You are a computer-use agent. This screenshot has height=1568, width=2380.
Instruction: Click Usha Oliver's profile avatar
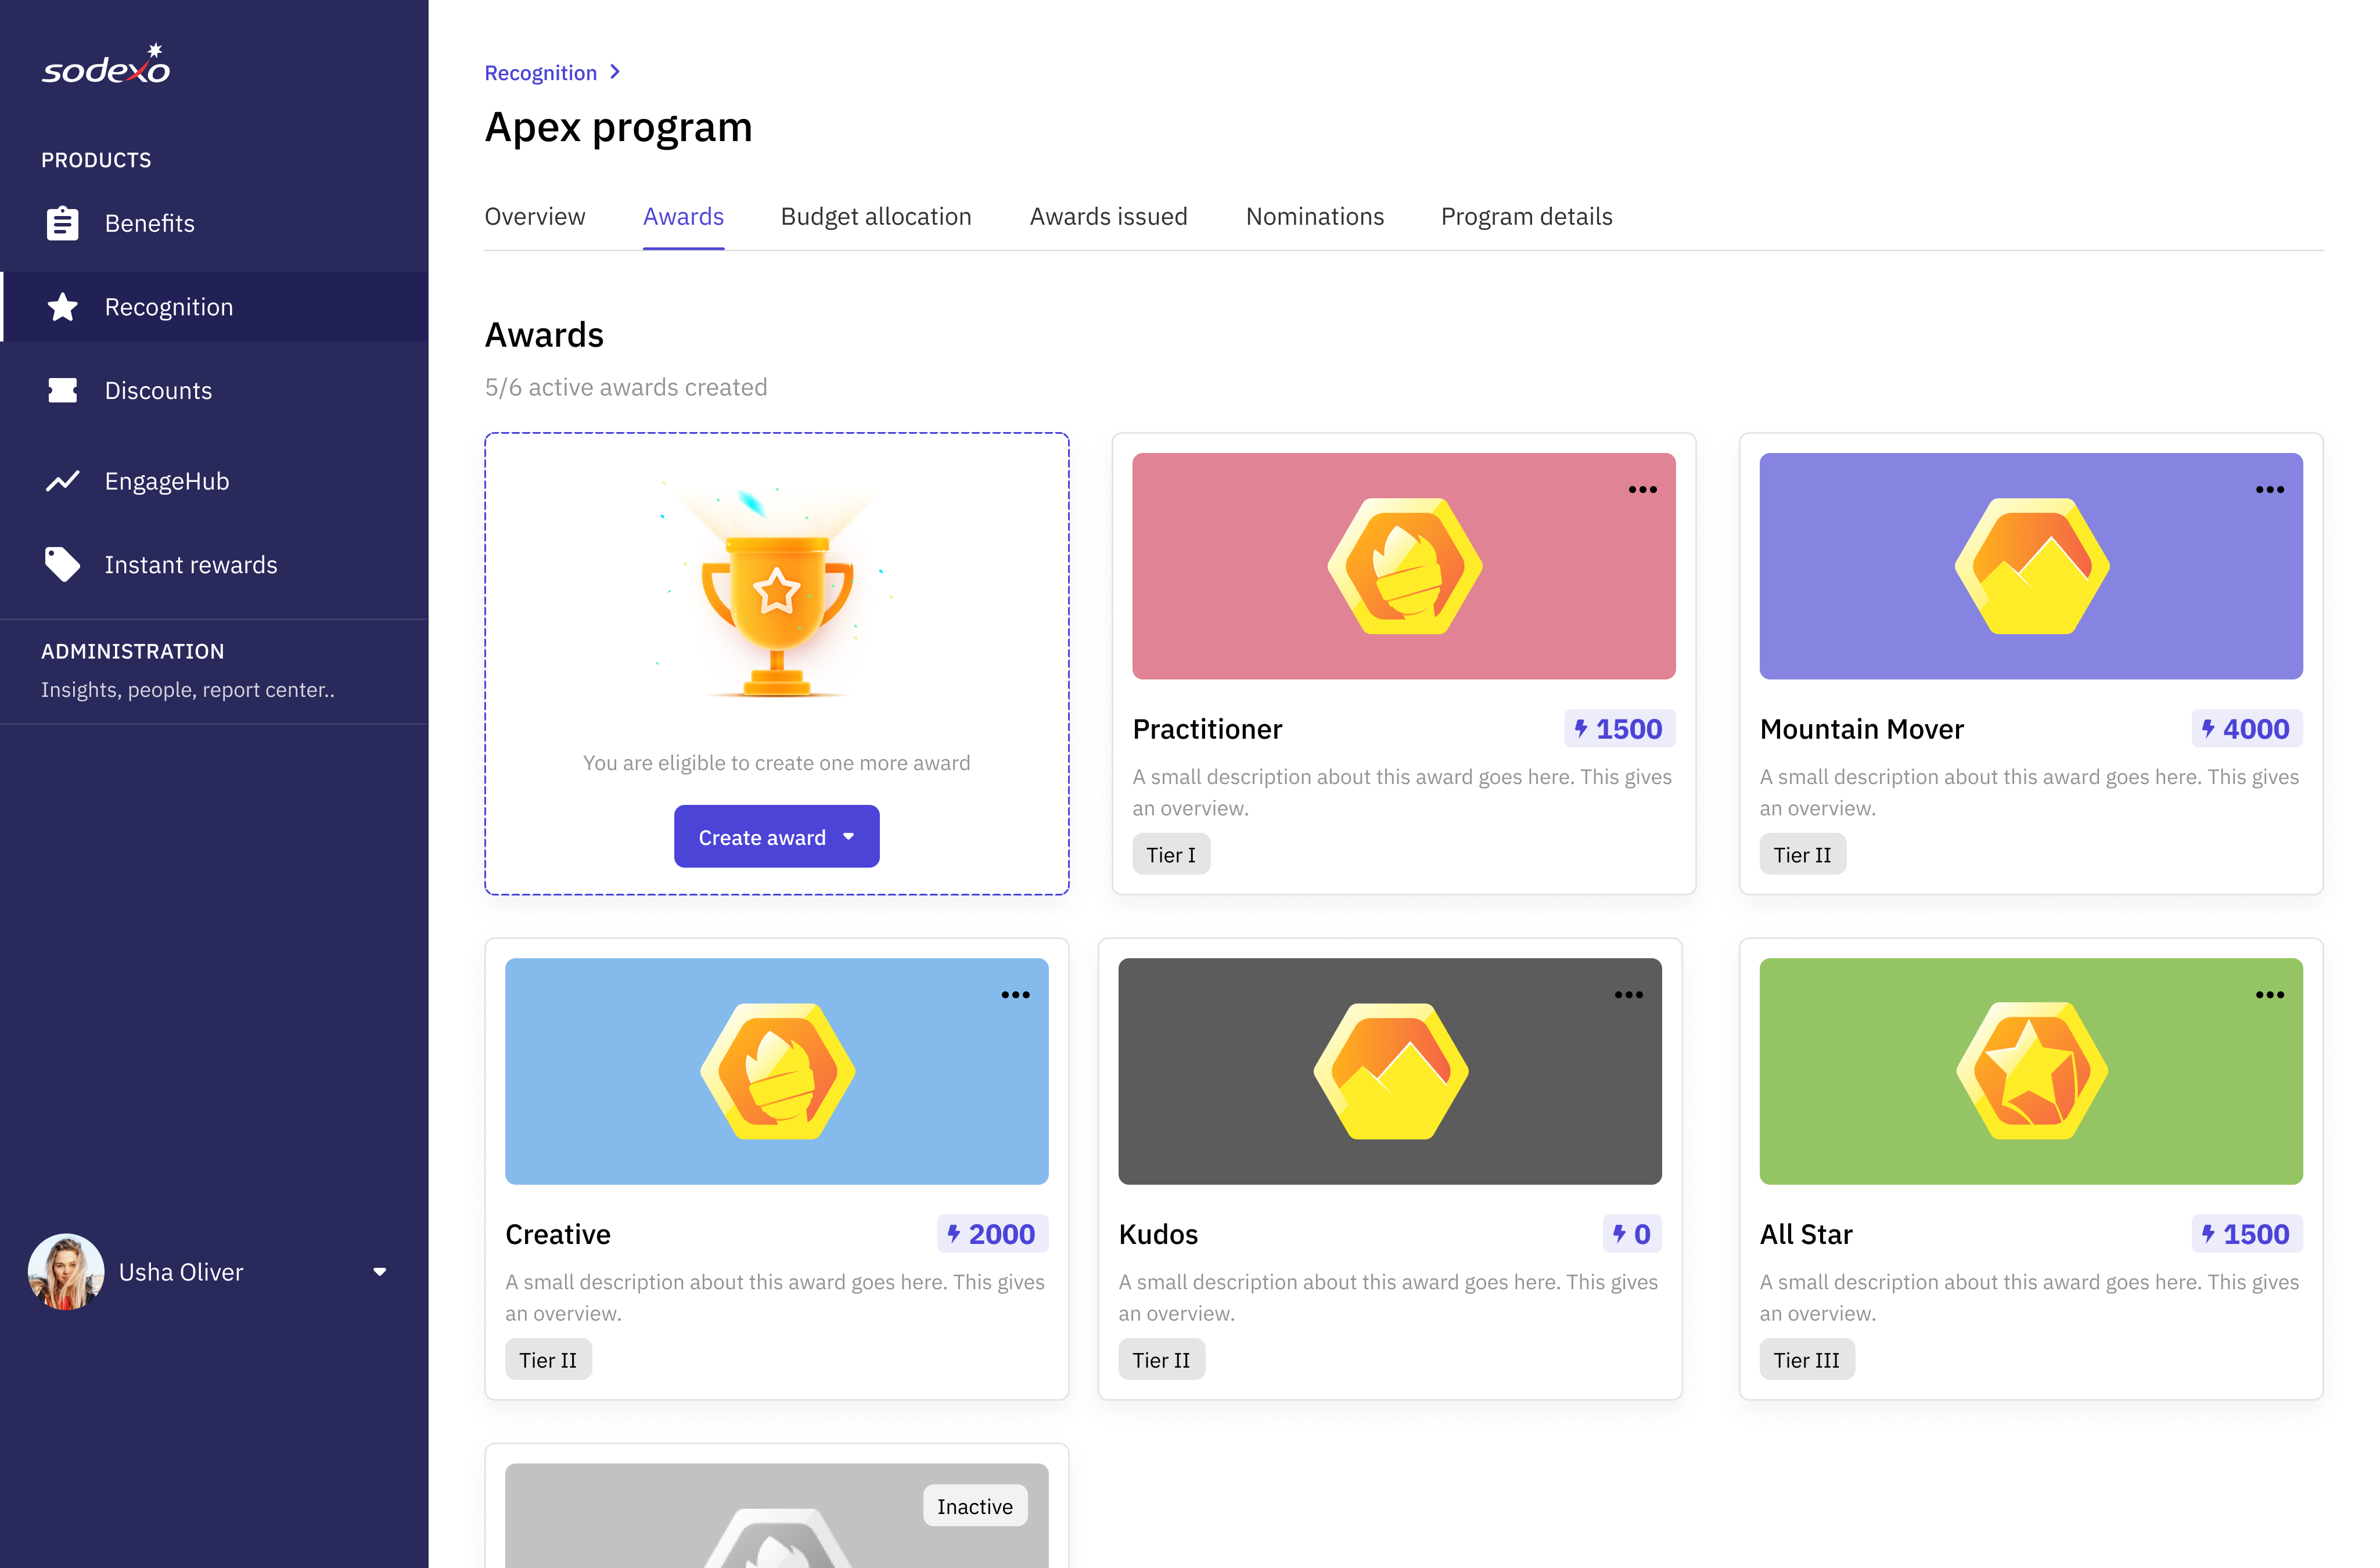66,1272
